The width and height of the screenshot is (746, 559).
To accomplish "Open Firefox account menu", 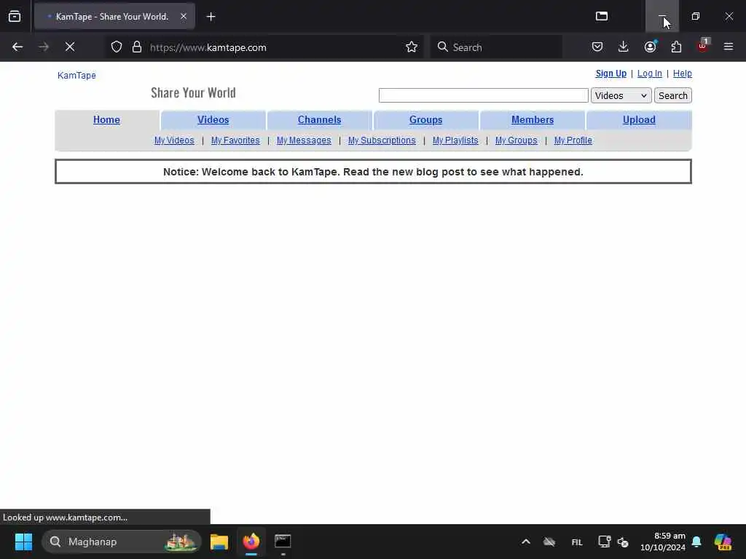I will pos(650,47).
